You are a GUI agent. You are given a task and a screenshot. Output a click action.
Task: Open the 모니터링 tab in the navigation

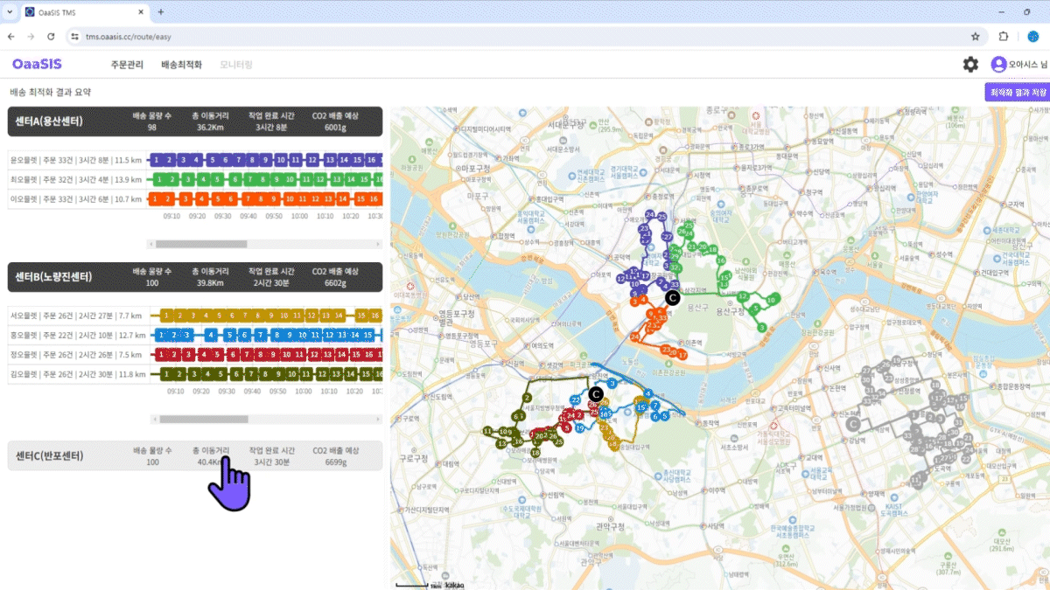236,64
